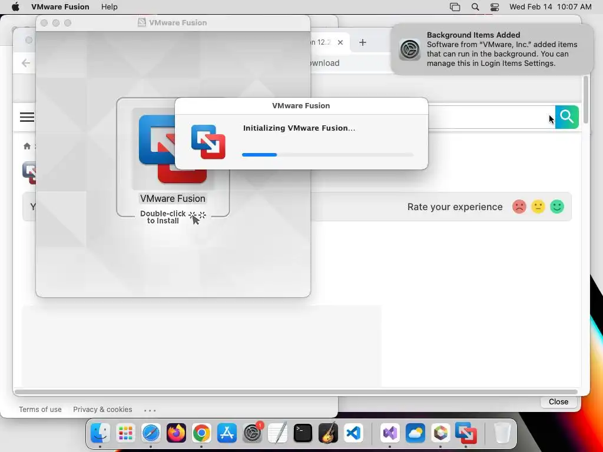Viewport: 603px width, 452px height.
Task: Open GarageBand from the Dock
Action: pos(329,433)
